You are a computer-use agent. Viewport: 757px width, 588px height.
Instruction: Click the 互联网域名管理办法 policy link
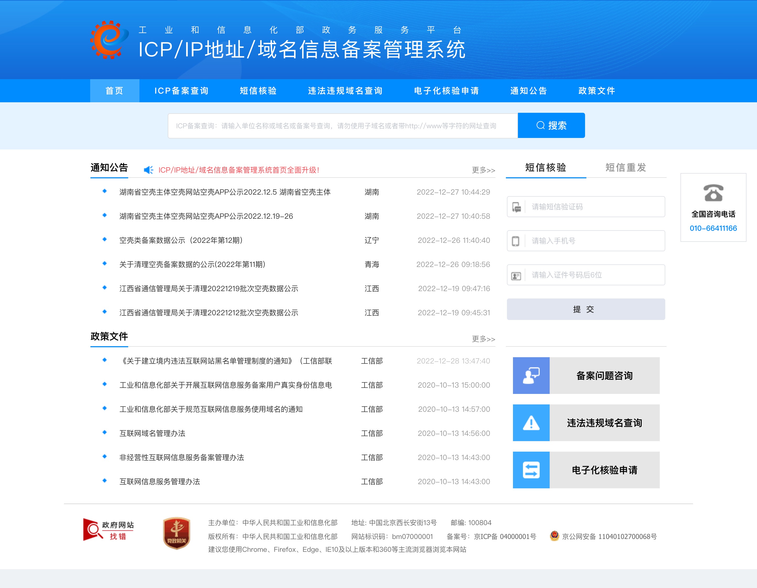(x=153, y=433)
